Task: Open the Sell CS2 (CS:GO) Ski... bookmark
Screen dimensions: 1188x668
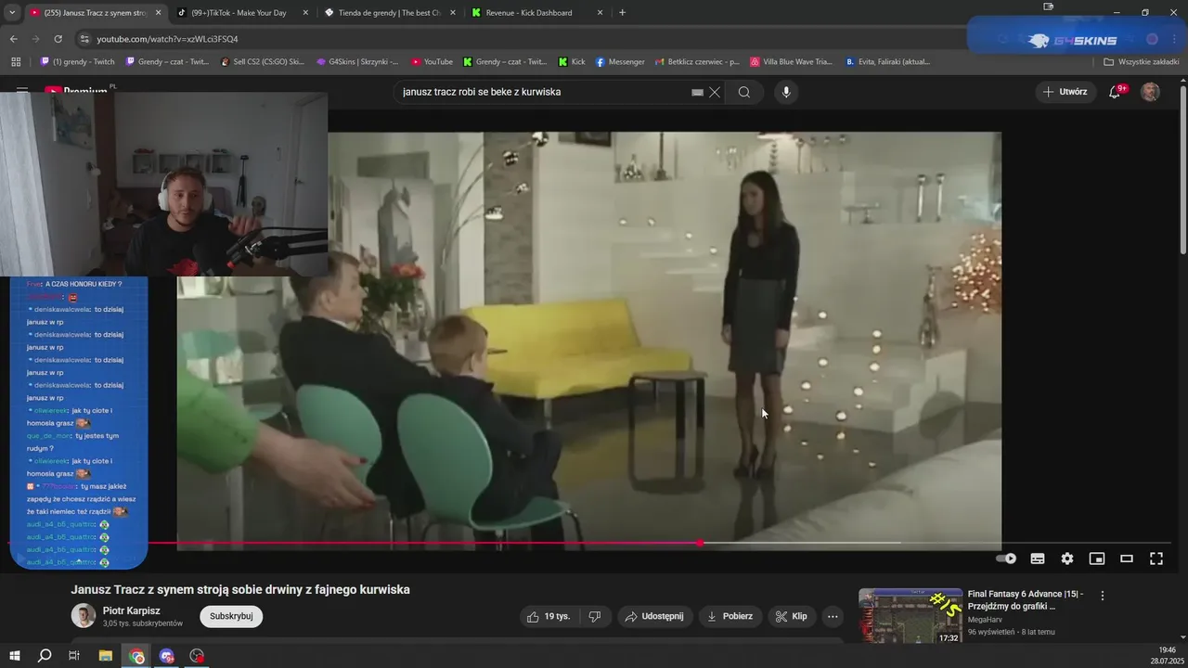Action: click(263, 62)
